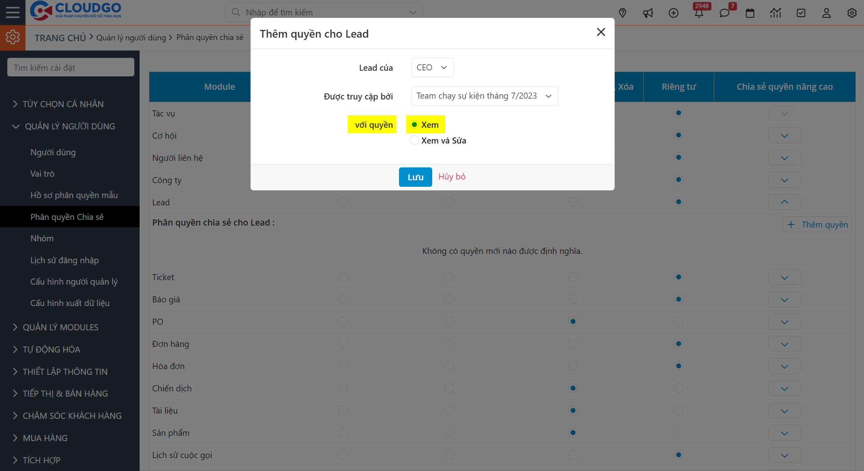Select the Riêng tư radio for Ticket row
Image resolution: width=864 pixels, height=471 pixels.
coord(678,277)
